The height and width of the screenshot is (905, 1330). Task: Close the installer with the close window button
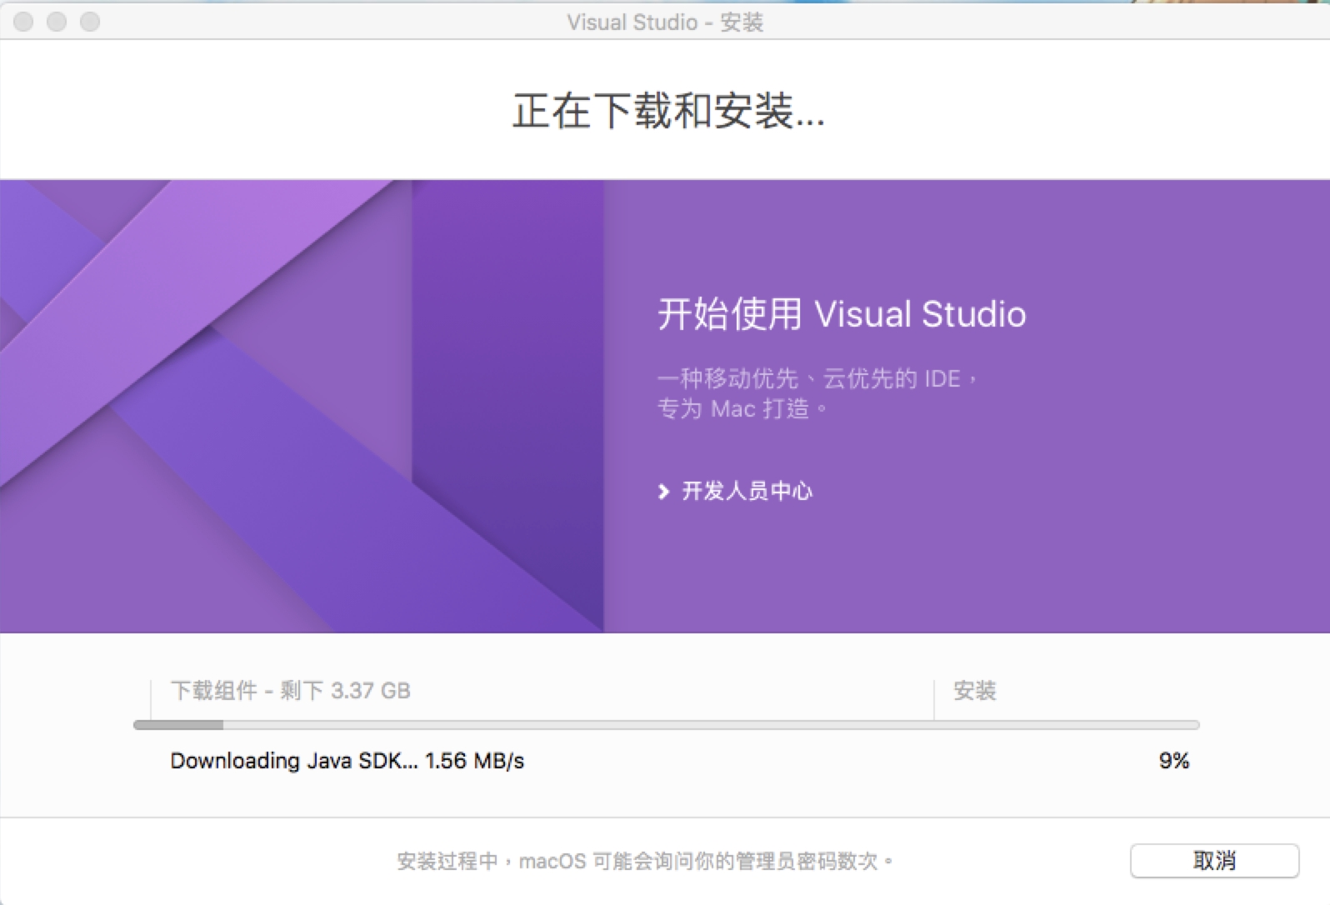[23, 22]
